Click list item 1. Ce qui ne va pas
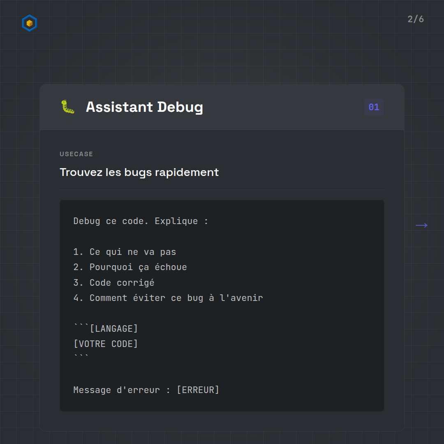The image size is (444, 444). (125, 252)
